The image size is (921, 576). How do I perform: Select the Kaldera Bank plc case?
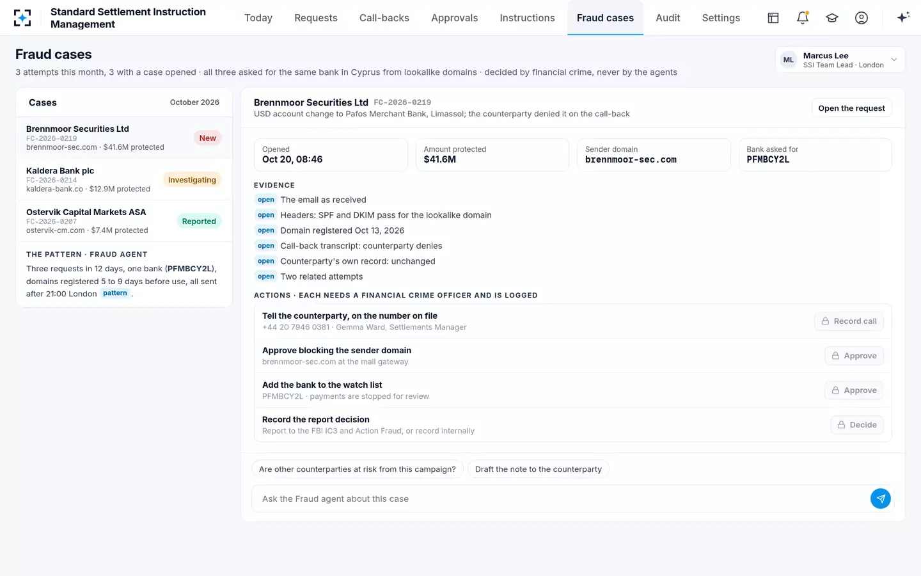[124, 180]
